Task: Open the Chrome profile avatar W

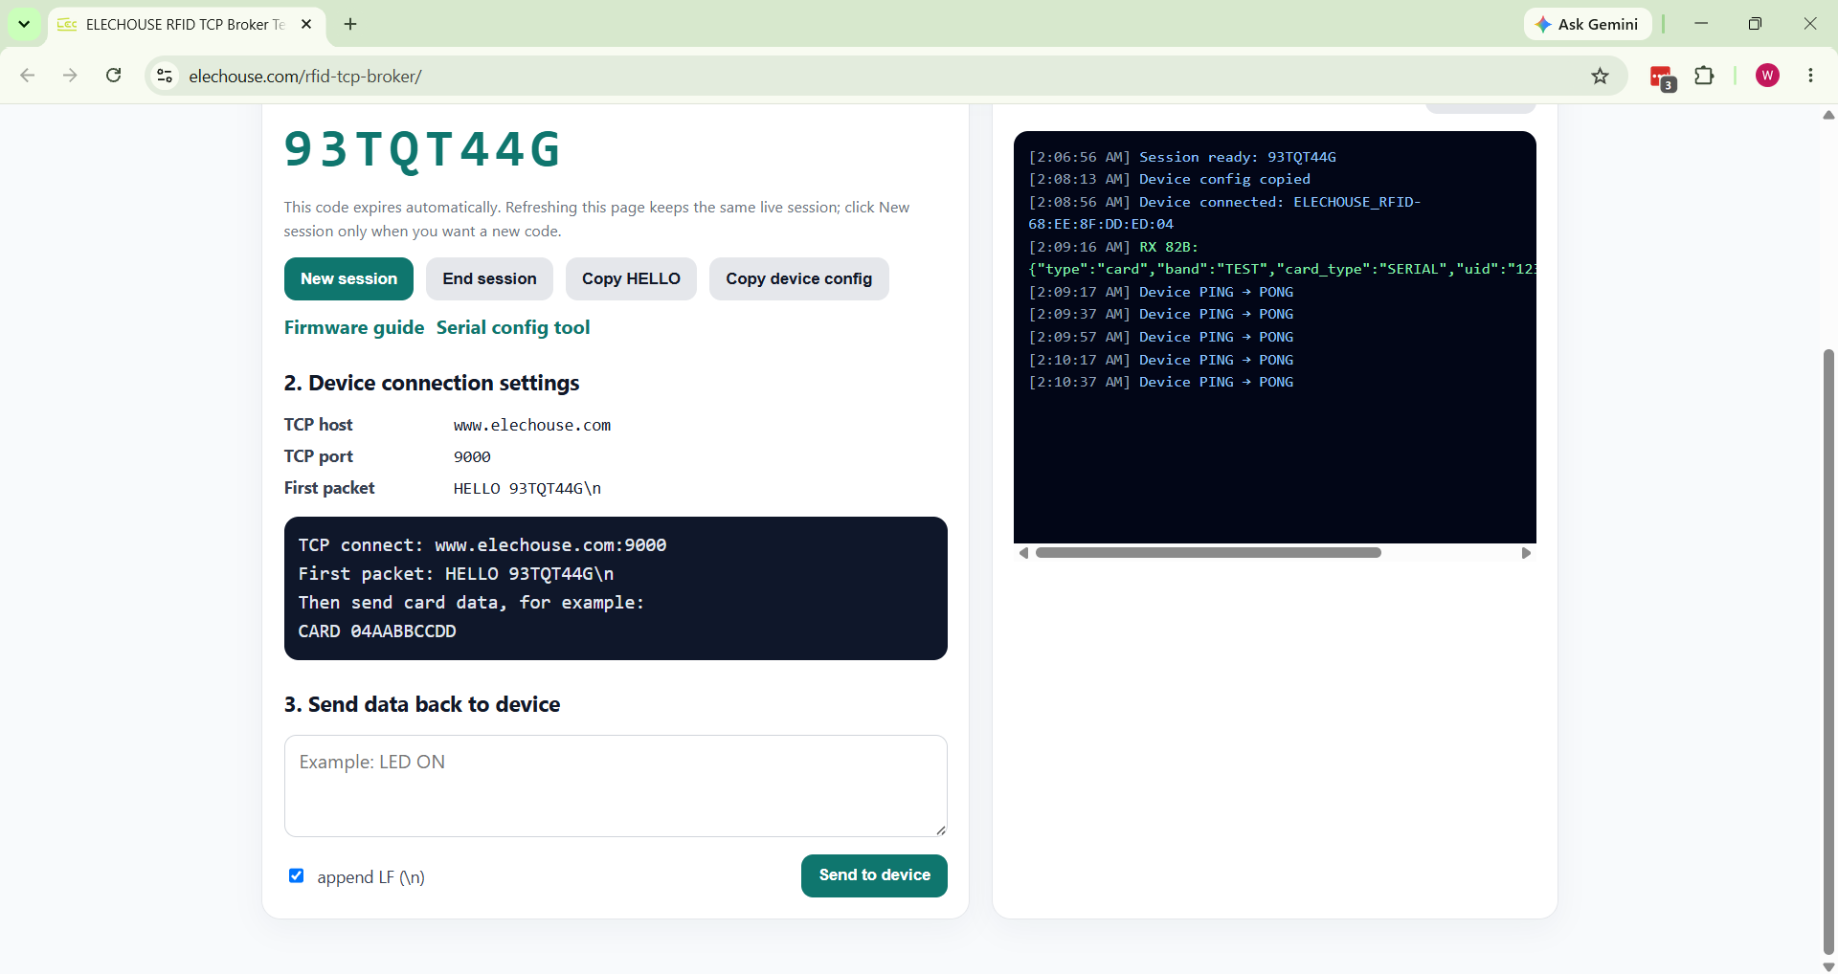Action: 1767,76
